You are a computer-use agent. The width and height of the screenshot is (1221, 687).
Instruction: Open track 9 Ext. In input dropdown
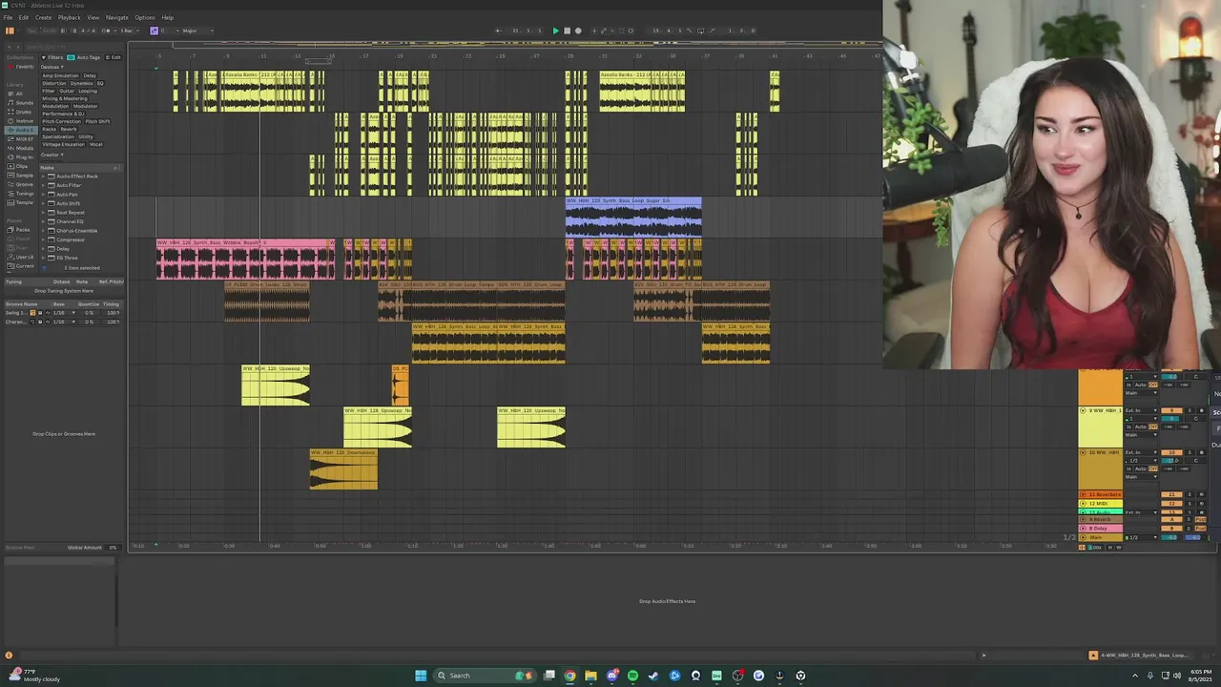click(1141, 410)
